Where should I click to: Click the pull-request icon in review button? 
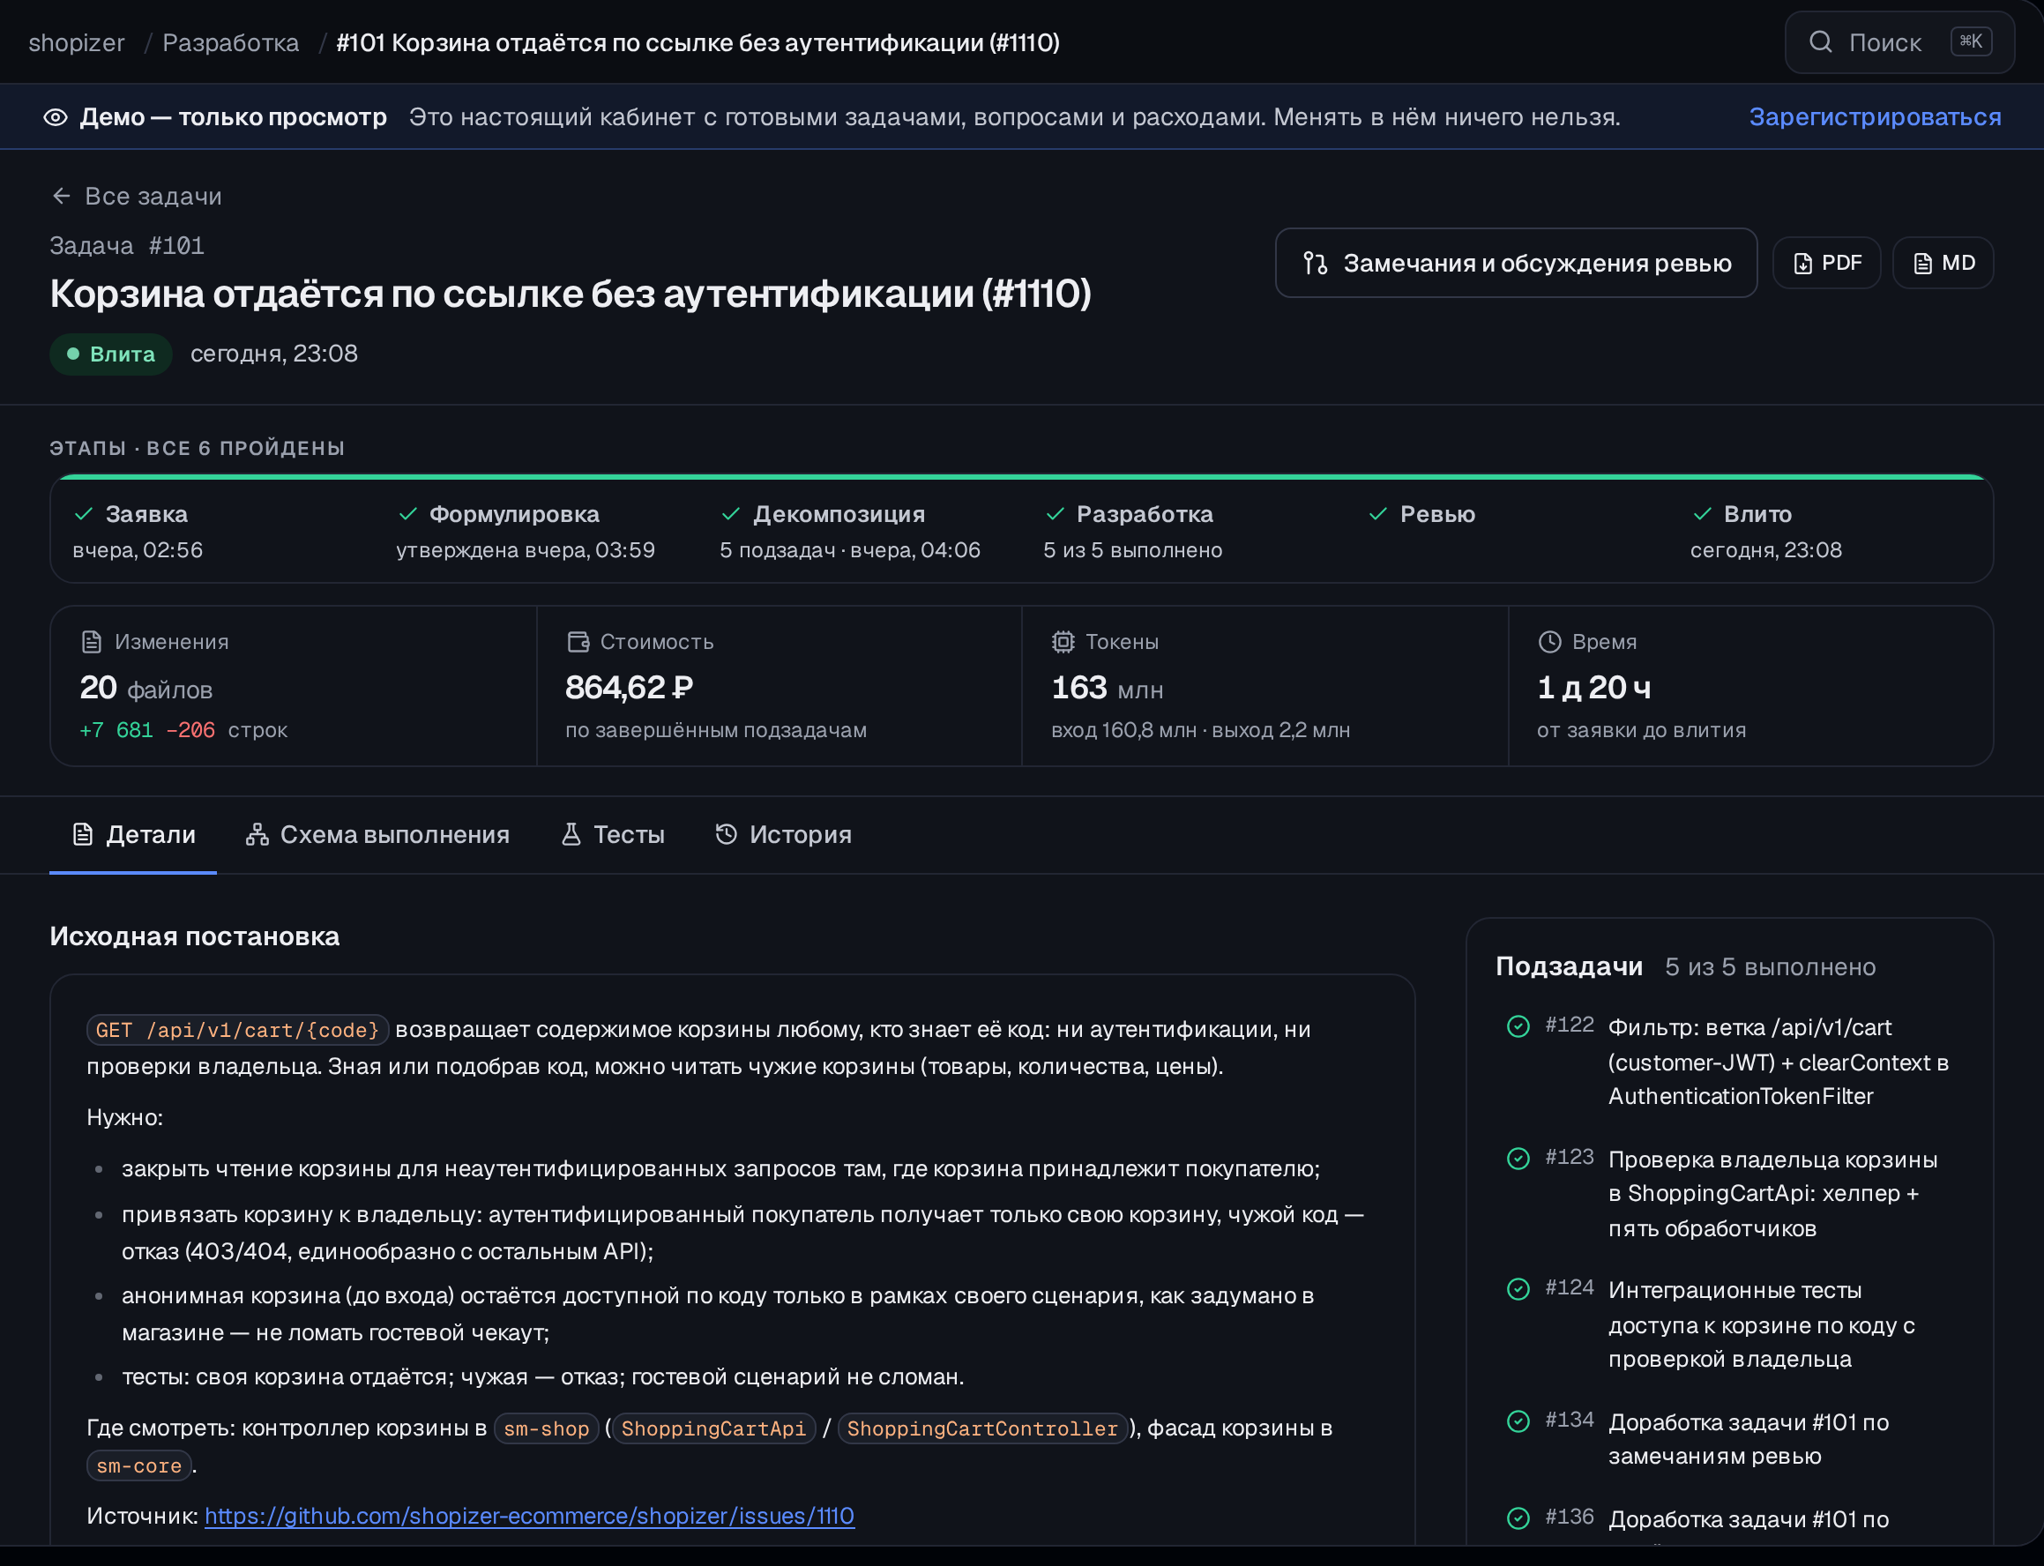[1315, 264]
